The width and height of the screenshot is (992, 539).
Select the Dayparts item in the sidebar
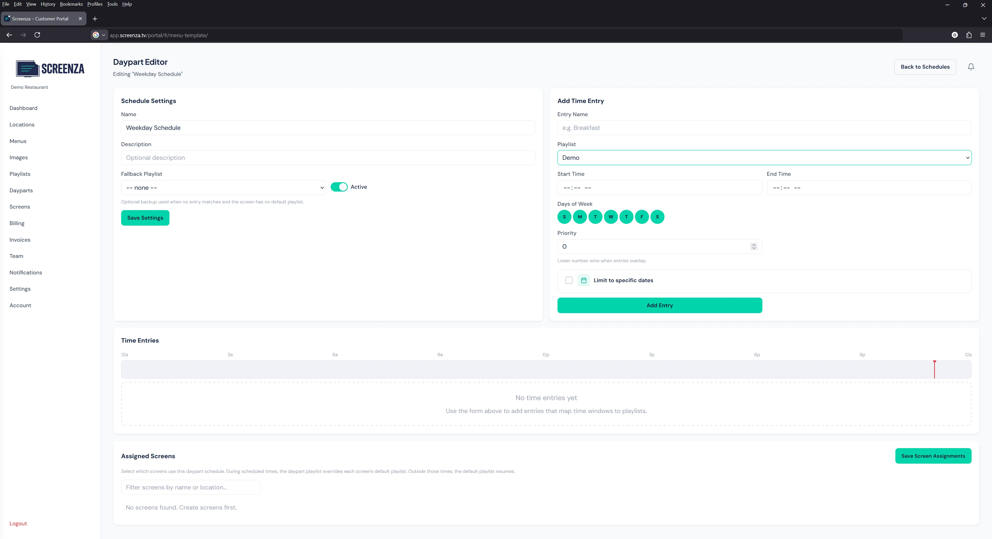[x=21, y=190]
